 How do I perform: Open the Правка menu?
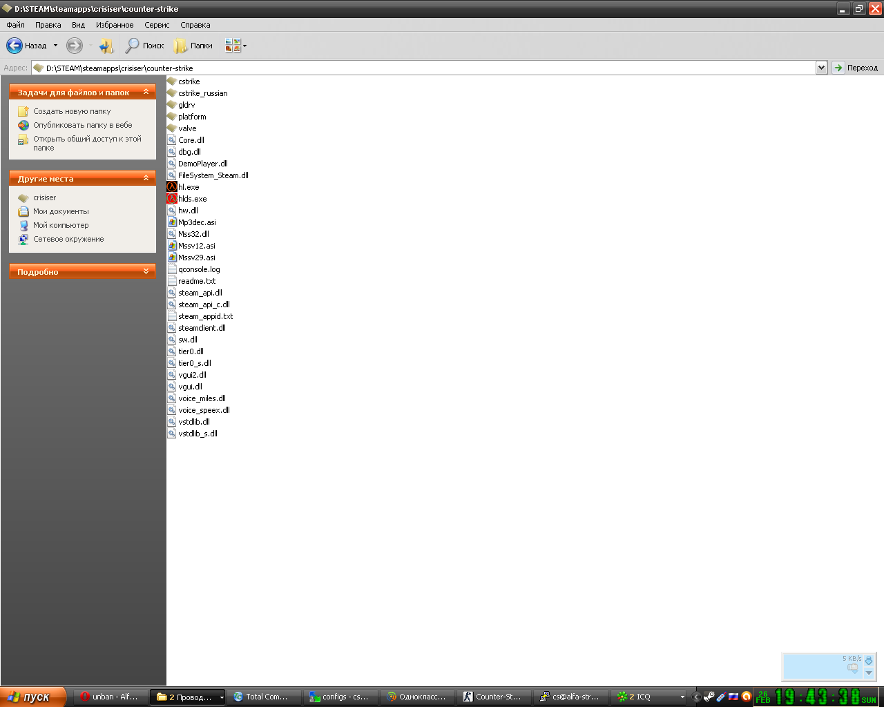pos(48,25)
